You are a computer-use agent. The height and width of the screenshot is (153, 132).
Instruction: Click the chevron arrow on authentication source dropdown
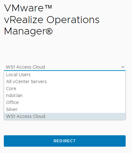point(123,67)
